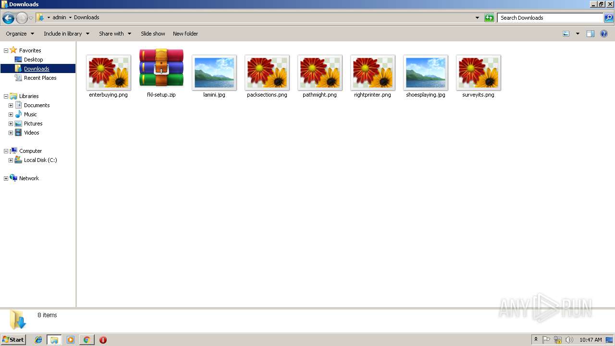The width and height of the screenshot is (615, 346).
Task: Select the shoesplaying.jpg file icon
Action: pos(426,73)
